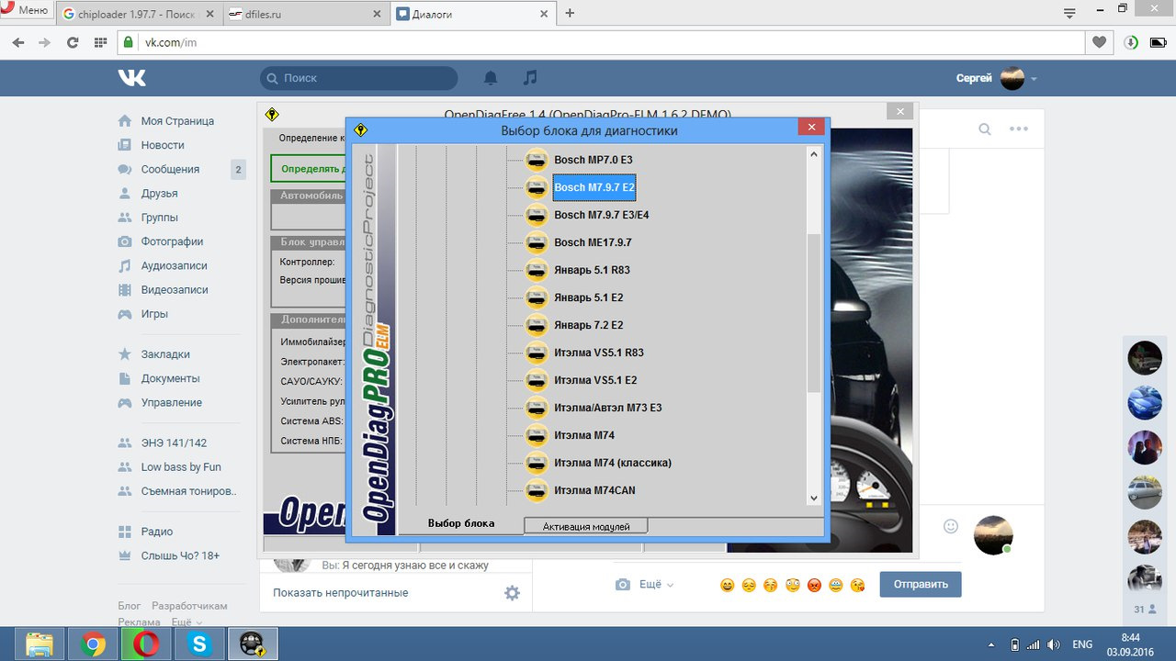This screenshot has height=661, width=1176.
Task: Select Итэлма/Автэл M73 E3 entry
Action: tap(608, 408)
